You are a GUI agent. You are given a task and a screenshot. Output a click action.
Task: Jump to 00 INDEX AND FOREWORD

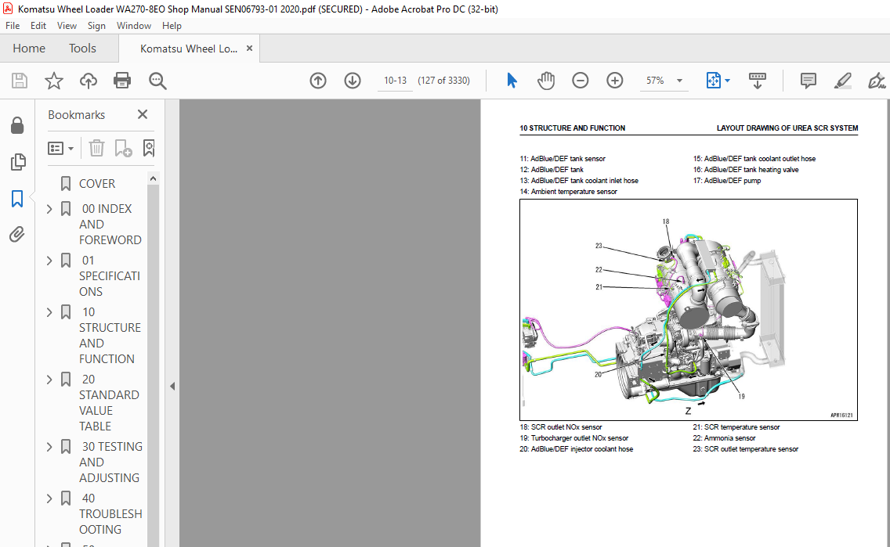[x=110, y=225]
